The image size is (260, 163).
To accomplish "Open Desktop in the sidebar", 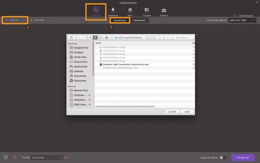I will click(77, 71).
